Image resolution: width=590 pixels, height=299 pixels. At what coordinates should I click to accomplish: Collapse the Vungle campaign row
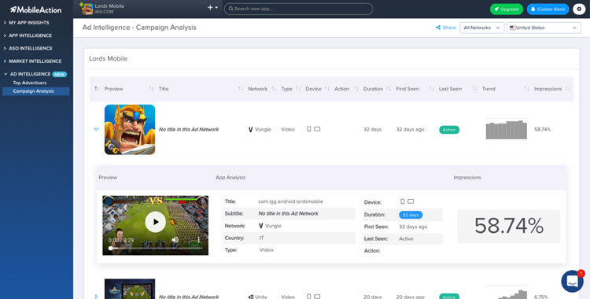click(96, 129)
